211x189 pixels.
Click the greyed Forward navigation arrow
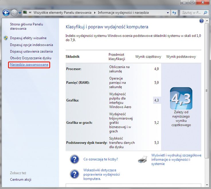(x=14, y=13)
